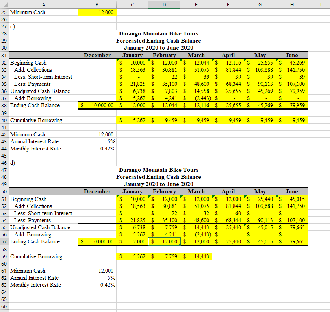The image size is (330, 312).
Task: Select Annual Interest Rate 5% in row 43
Action: pos(97,141)
